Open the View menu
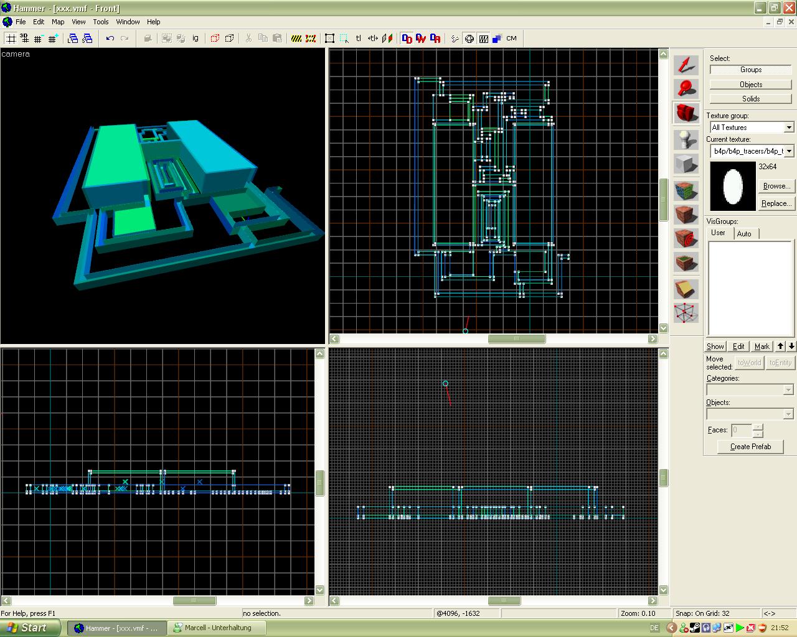The image size is (797, 637). coord(78,22)
